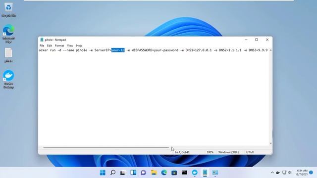The width and height of the screenshot is (317, 178).
Task: Click the Ln 1, Col 48 status entry
Action: 182,152
